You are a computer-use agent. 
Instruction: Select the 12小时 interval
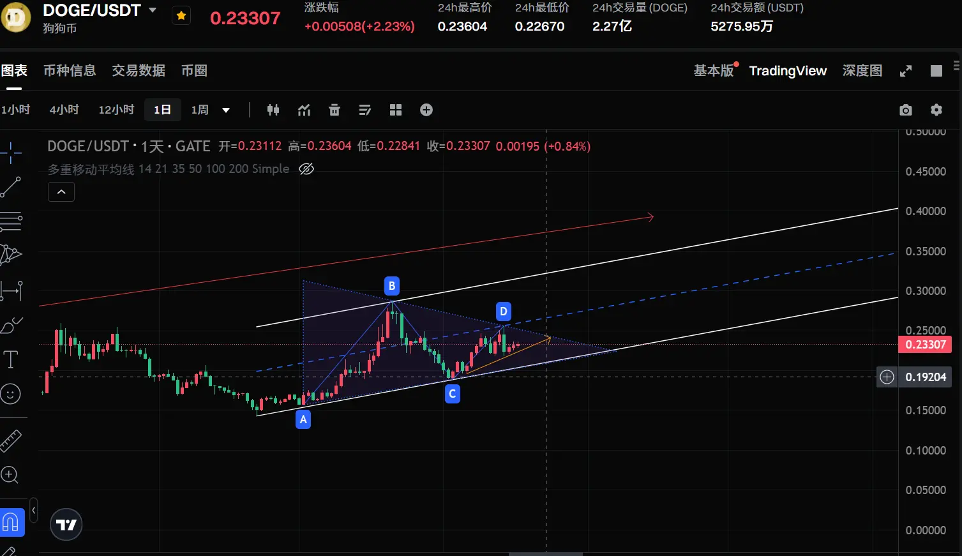tap(116, 110)
